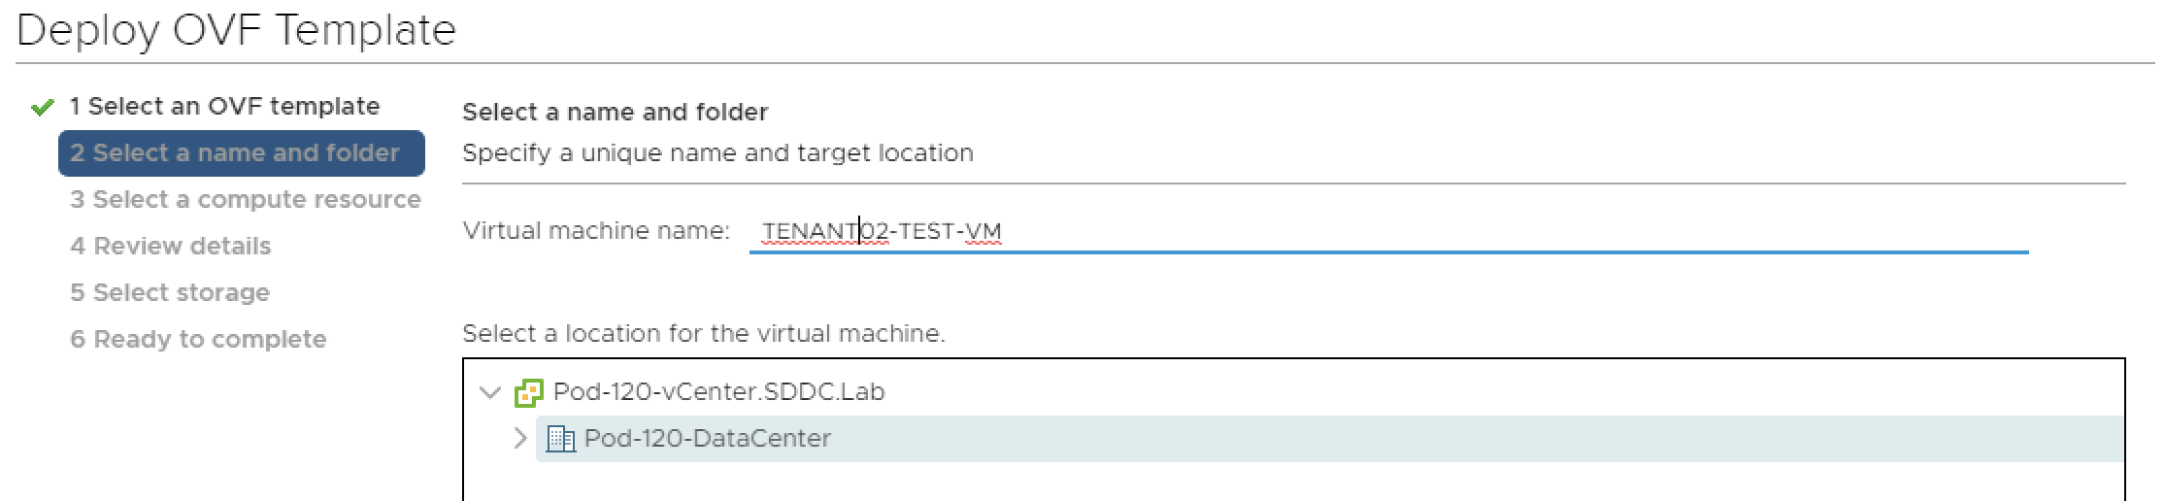Click the vCenter server icon
Screen dimensions: 2165x501
coord(528,392)
